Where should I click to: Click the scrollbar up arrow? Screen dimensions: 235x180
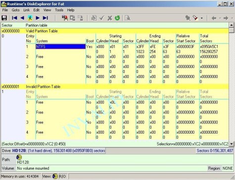pyautogui.click(x=232, y=25)
